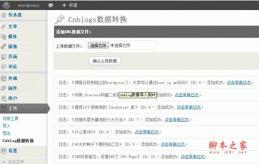
Task: Open the 导出 export submenu link
Action: click(6, 133)
